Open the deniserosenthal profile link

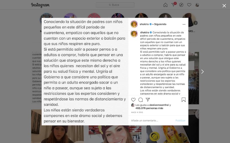[x=159, y=105]
